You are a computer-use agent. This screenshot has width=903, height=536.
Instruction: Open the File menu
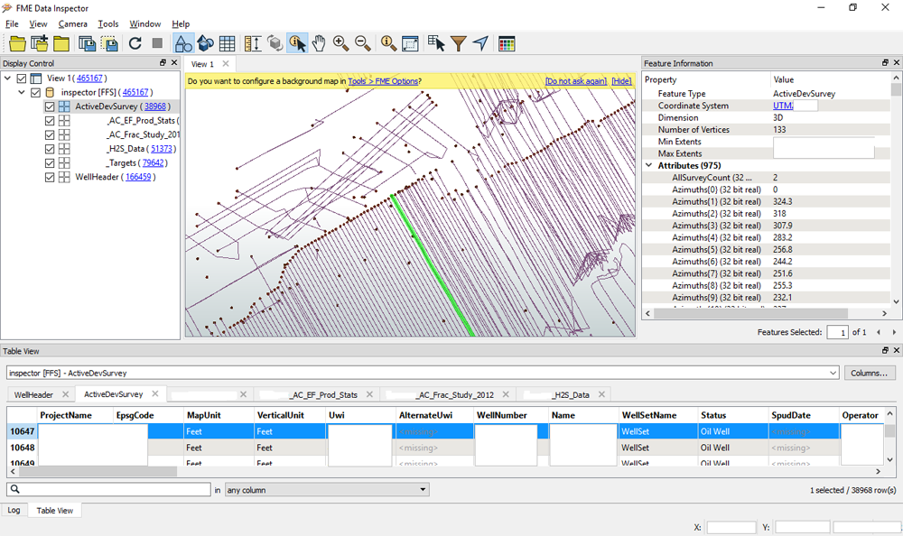tap(12, 23)
